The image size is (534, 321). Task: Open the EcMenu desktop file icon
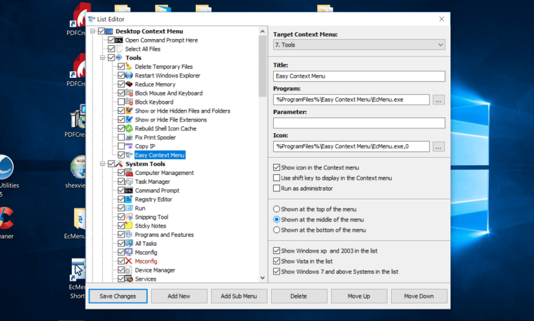pyautogui.click(x=79, y=219)
